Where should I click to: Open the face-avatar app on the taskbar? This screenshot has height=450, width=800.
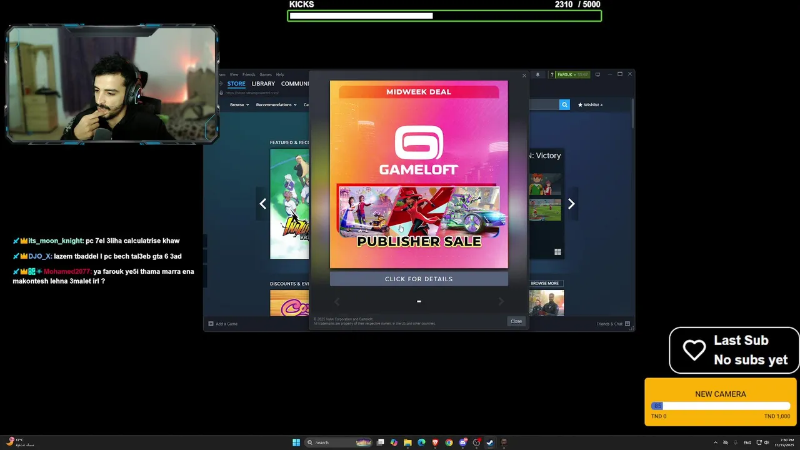click(504, 442)
